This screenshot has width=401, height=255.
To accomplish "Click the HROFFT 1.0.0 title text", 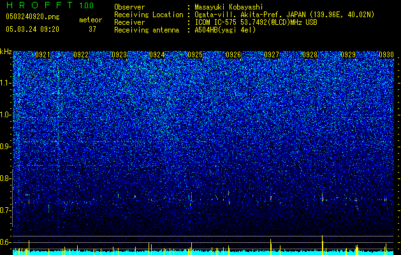I will [x=50, y=5].
